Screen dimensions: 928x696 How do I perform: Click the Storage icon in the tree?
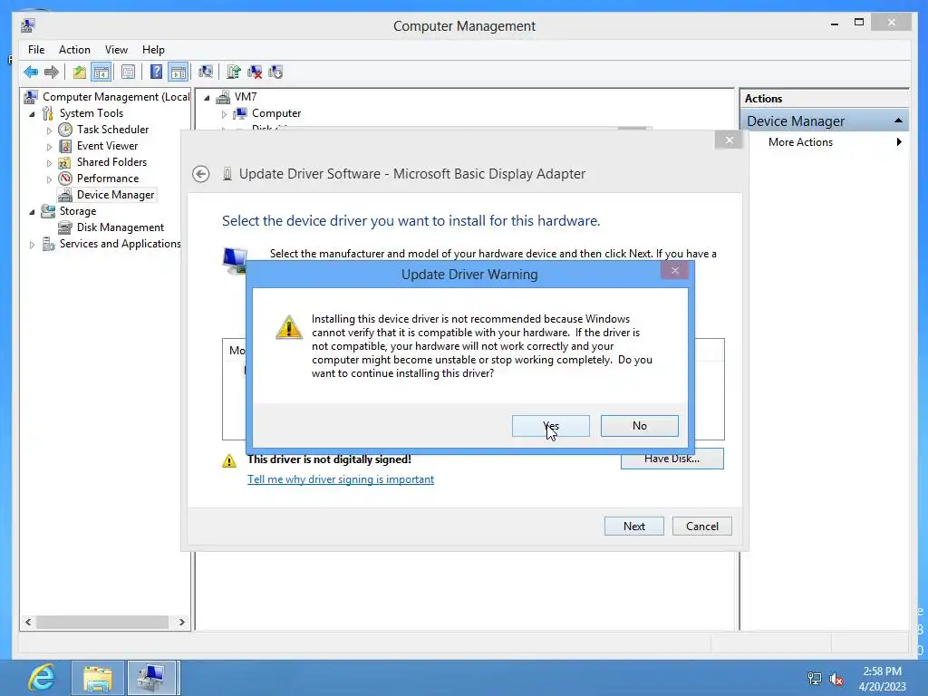point(48,211)
